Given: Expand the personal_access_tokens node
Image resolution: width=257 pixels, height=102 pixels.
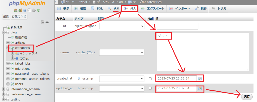Looking at the screenshot, I should pyautogui.click(x=8, y=79).
